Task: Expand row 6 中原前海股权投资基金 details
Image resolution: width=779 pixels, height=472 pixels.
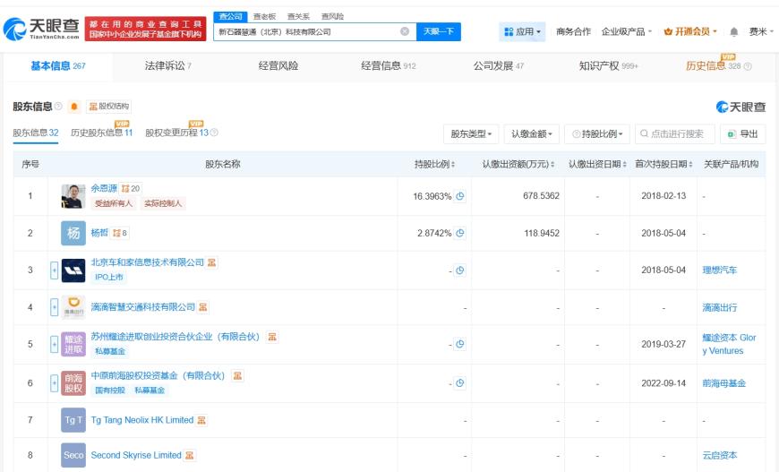Action: click(54, 383)
